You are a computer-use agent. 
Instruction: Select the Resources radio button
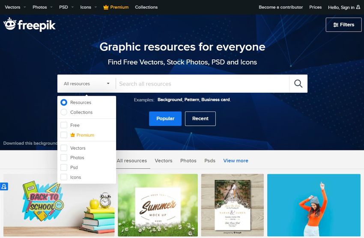pos(64,102)
